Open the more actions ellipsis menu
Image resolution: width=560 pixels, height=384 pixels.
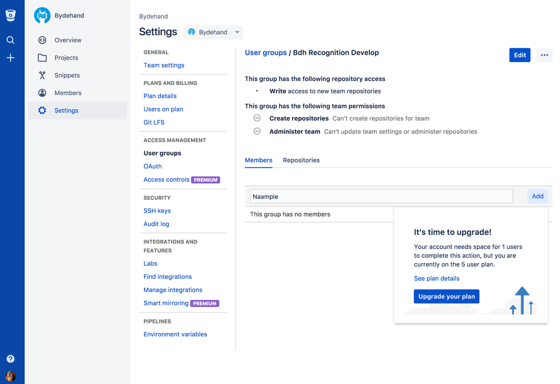[544, 55]
